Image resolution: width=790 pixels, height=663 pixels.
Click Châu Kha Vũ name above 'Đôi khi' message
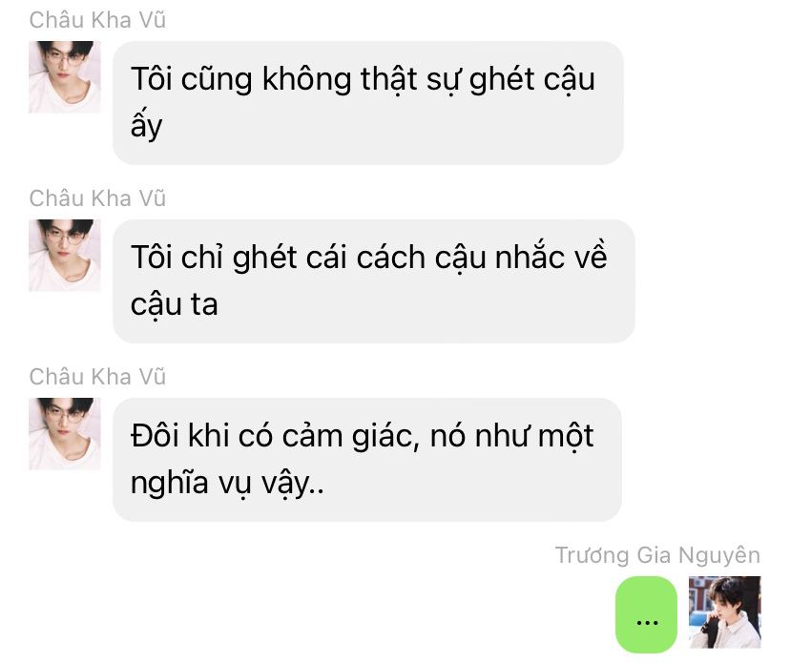point(97,377)
